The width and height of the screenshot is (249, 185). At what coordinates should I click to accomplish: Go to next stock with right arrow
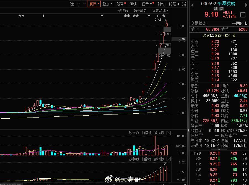(247, 5)
